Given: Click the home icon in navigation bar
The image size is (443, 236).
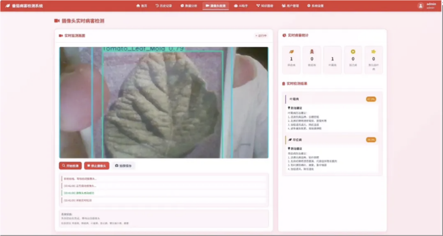Looking at the screenshot, I should [x=138, y=6].
